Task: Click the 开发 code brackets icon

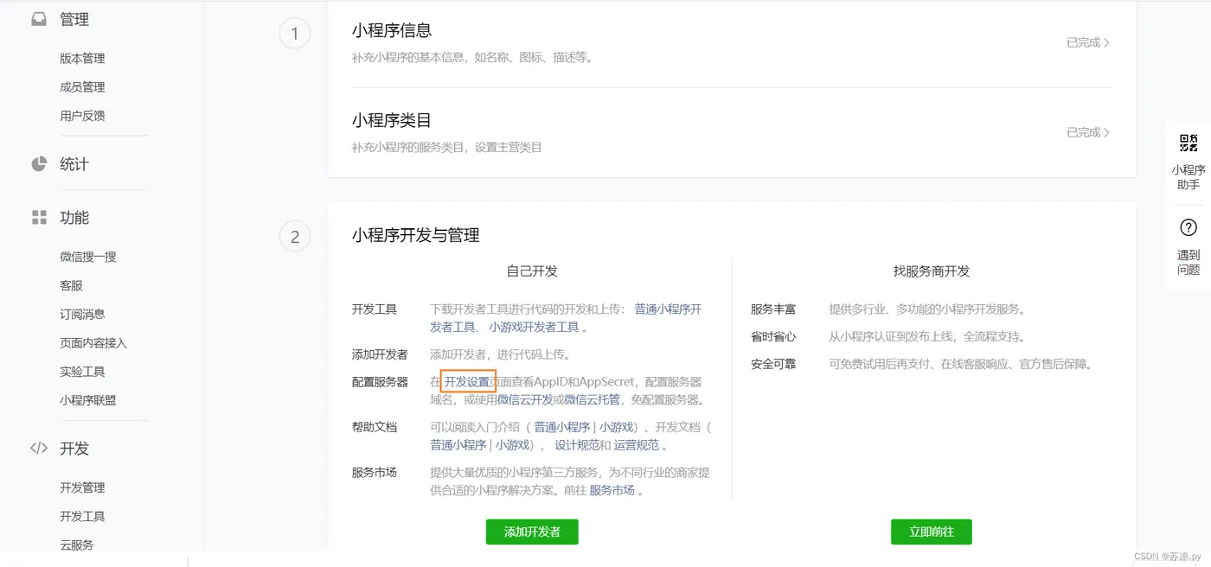Action: coord(39,448)
